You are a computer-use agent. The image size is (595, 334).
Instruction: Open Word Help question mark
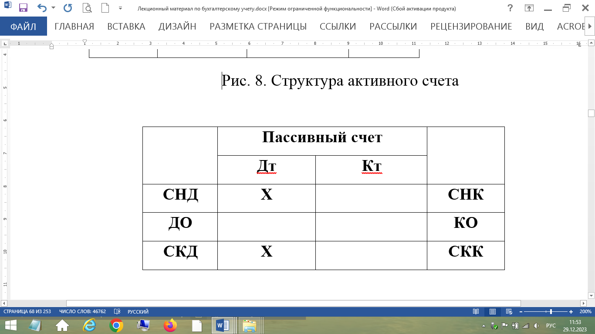pyautogui.click(x=510, y=8)
